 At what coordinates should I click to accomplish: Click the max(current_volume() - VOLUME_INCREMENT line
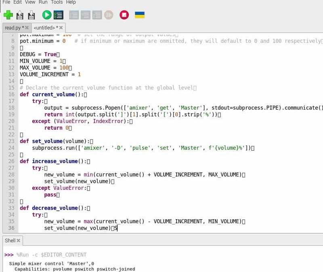pos(143,221)
